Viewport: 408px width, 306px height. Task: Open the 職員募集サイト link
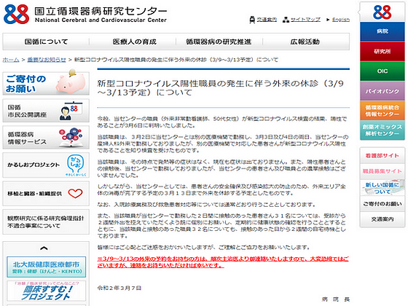coord(382,171)
